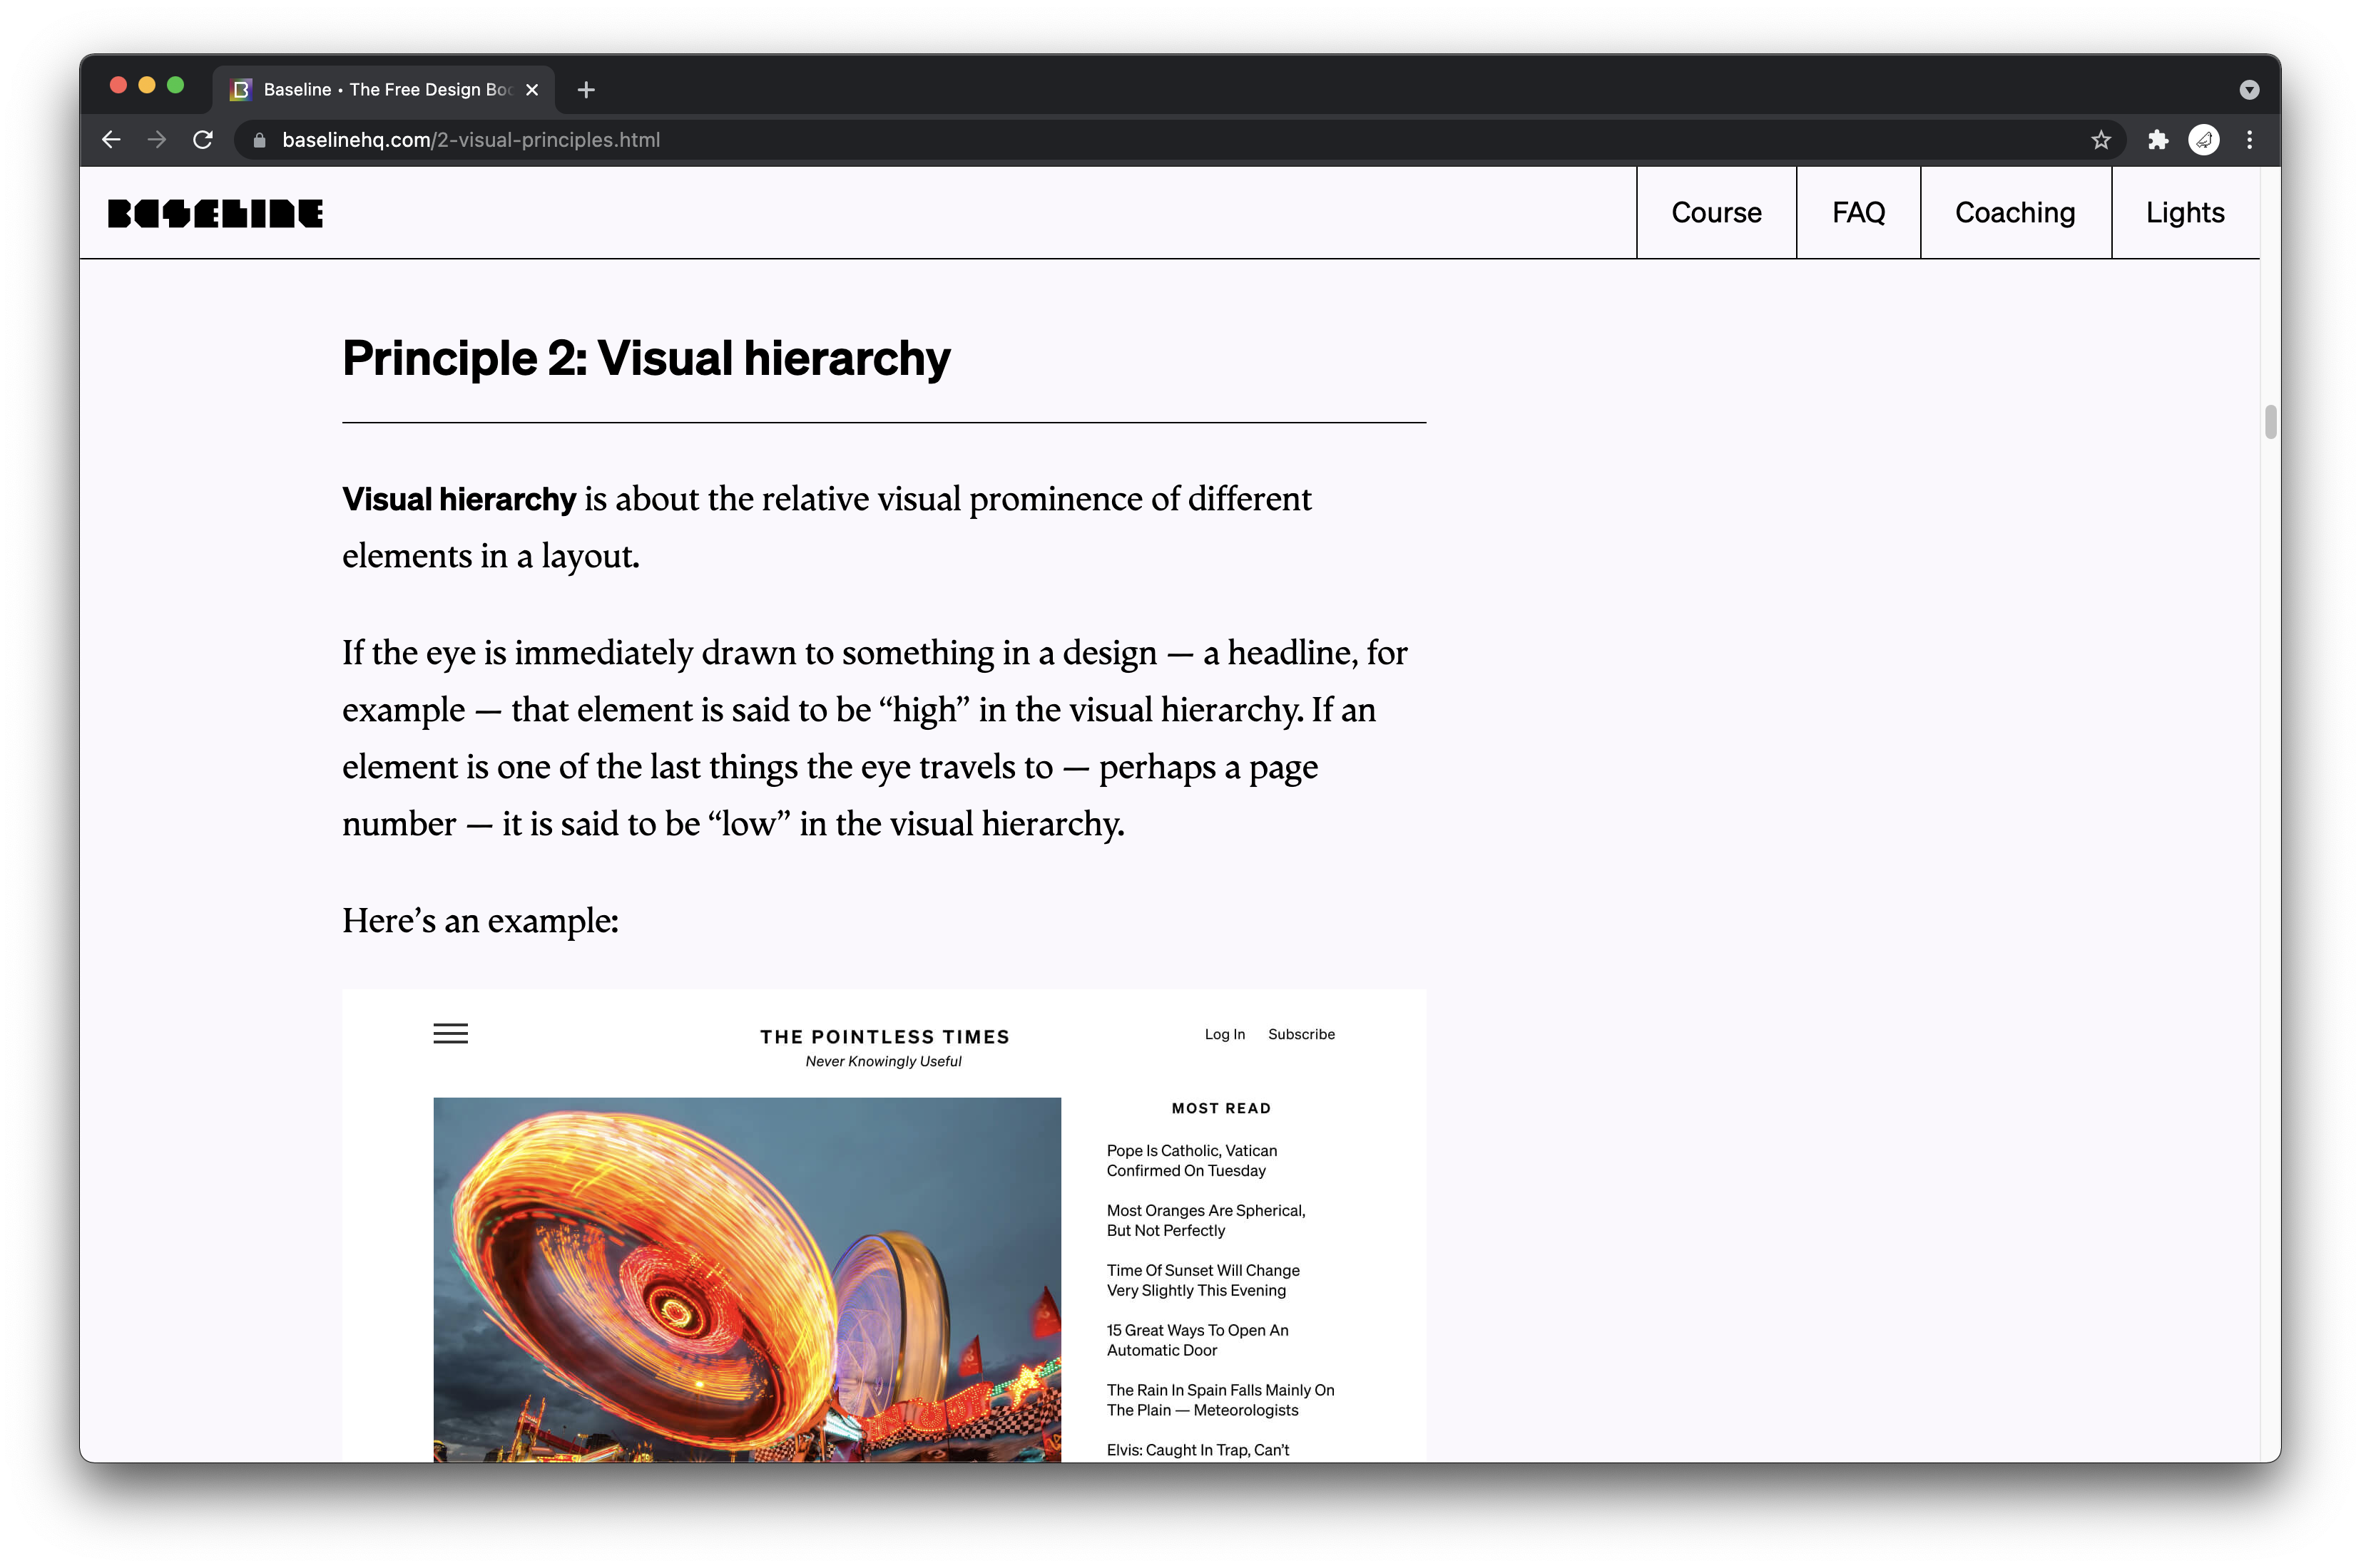Close the Baseline browser tab
This screenshot has width=2361, height=1568.
coord(532,90)
